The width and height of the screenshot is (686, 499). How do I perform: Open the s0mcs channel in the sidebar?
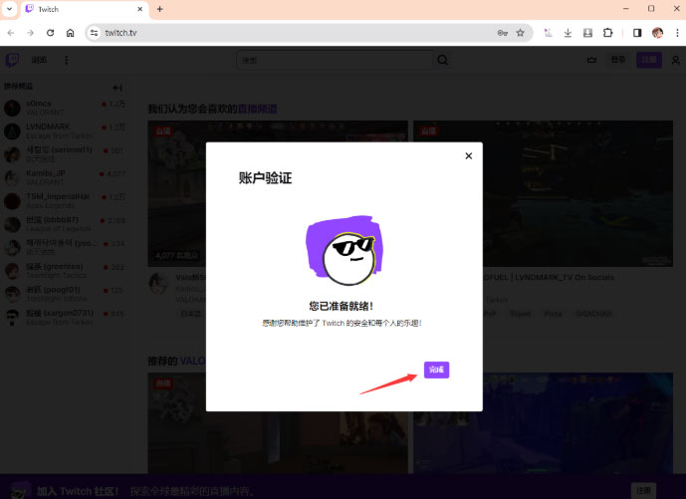click(65, 108)
